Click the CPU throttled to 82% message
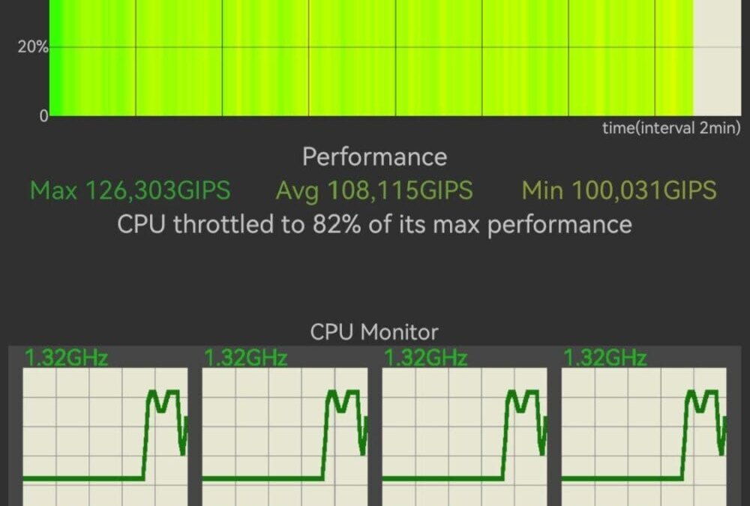The image size is (750, 506). [374, 224]
